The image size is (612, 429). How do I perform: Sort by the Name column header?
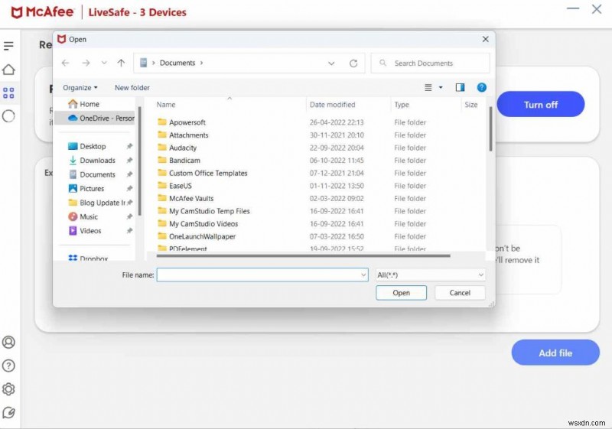pos(166,105)
